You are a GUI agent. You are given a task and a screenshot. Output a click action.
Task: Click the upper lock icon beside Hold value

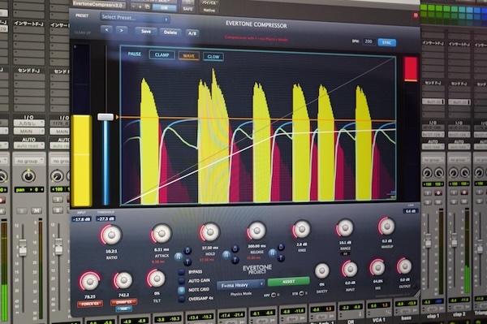(x=235, y=248)
